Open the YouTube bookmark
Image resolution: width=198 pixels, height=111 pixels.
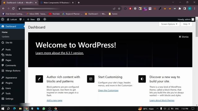[54, 14]
